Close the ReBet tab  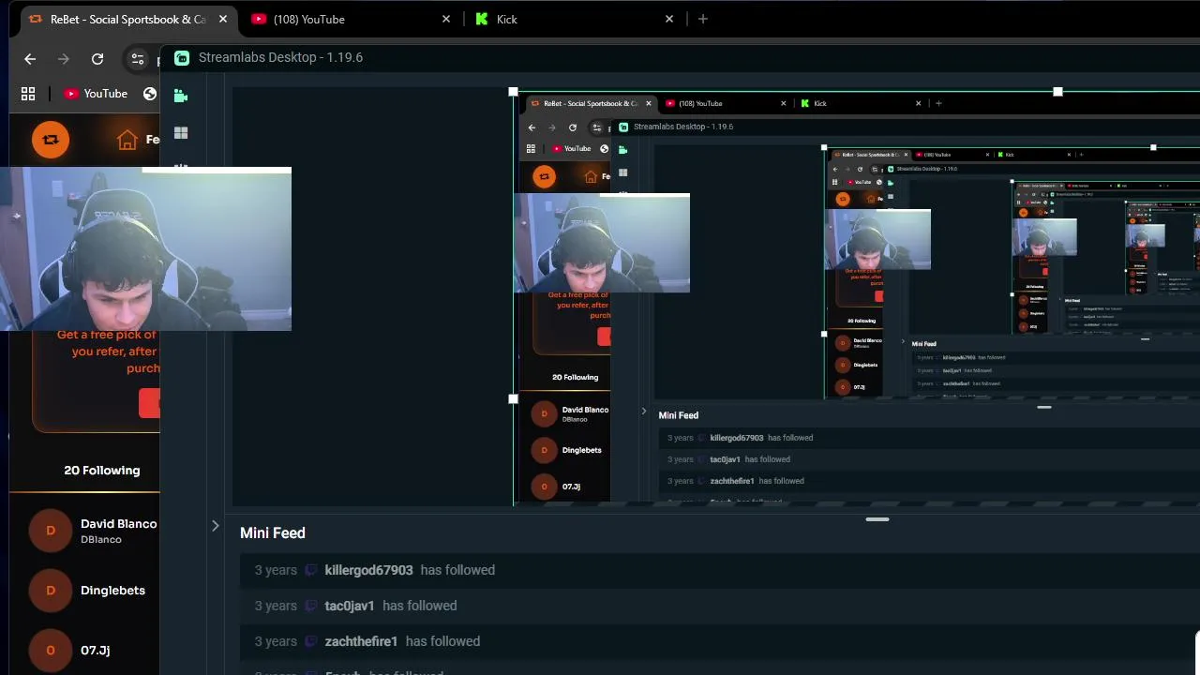[x=223, y=19]
